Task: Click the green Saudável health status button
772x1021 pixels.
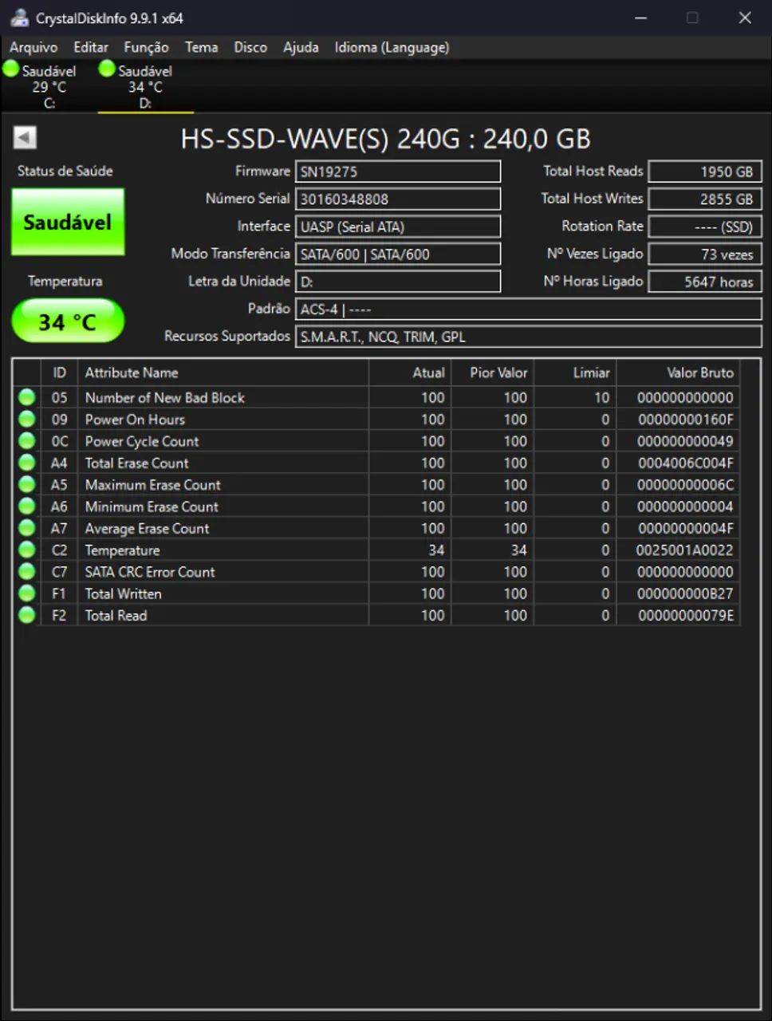Action: click(x=68, y=222)
